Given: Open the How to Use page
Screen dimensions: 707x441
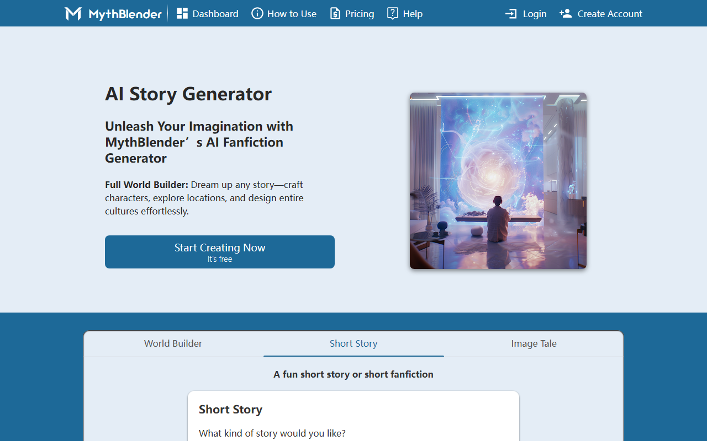Looking at the screenshot, I should click(284, 14).
